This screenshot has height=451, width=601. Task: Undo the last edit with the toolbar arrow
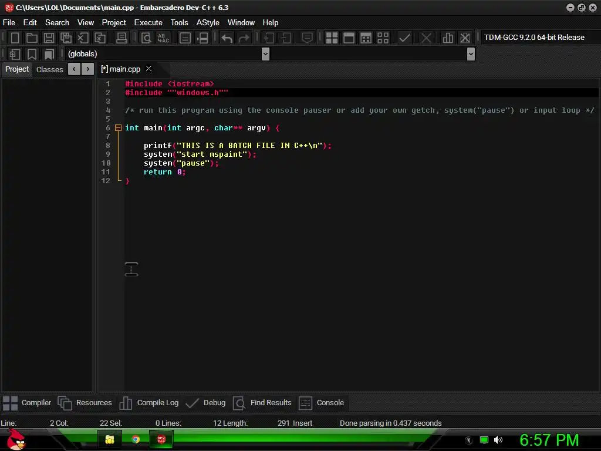(x=227, y=38)
